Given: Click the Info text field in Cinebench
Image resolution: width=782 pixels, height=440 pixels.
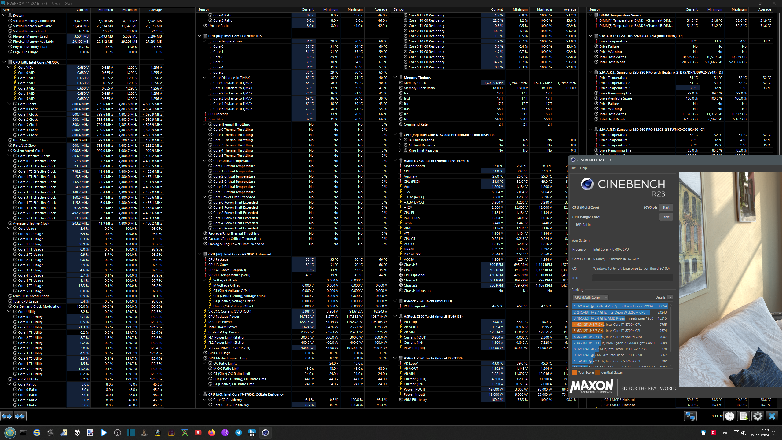Looking at the screenshot, I should click(632, 278).
